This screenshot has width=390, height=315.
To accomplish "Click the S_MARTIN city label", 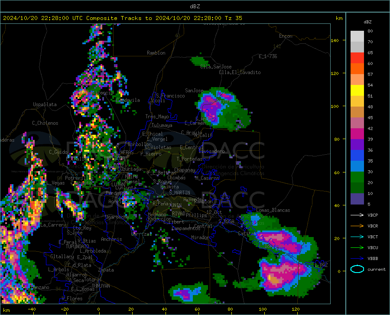I will 179,192.
